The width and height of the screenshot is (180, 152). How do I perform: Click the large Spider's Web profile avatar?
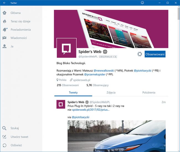click(66, 48)
